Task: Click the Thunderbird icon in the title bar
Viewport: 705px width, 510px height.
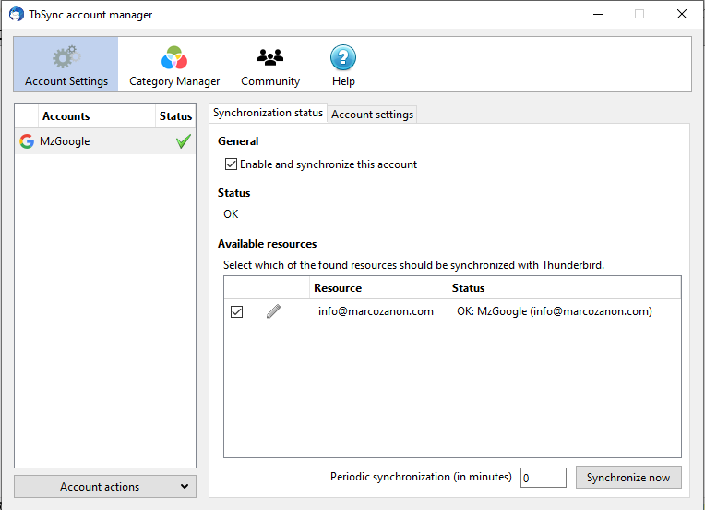Action: coord(17,14)
